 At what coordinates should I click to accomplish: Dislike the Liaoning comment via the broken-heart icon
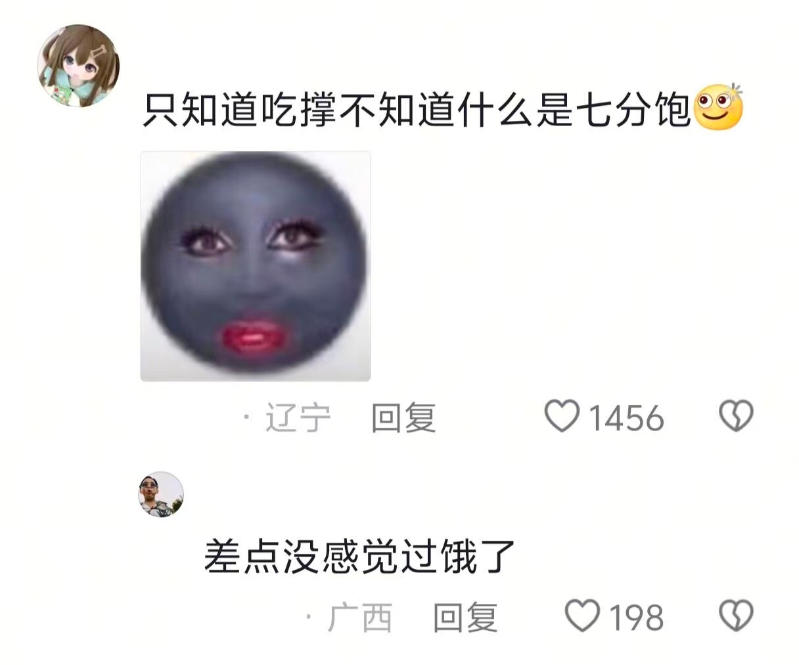736,417
